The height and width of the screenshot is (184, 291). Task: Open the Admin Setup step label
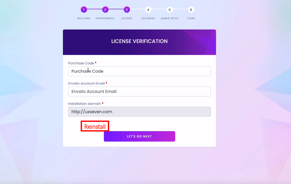[x=170, y=18]
